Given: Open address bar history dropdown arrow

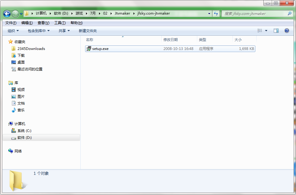Looking at the screenshot, I should (x=209, y=14).
